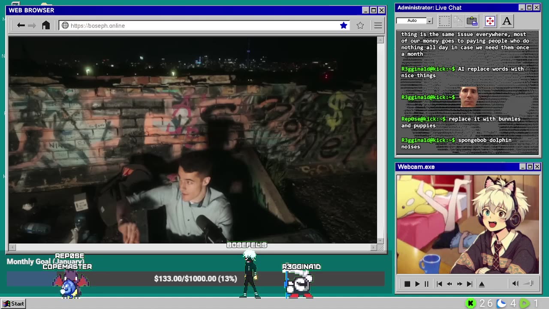The height and width of the screenshot is (309, 549).
Task: Maximize the Web Browser window
Action: [373, 10]
